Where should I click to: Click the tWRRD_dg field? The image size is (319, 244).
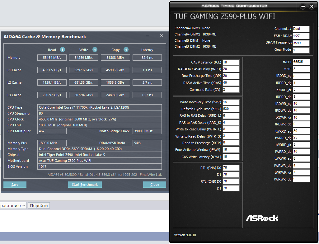(301, 138)
